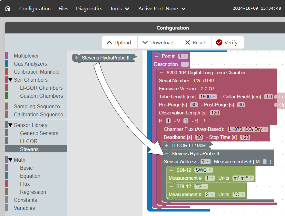The width and height of the screenshot is (285, 216).
Task: Click the Verify button
Action: (228, 42)
